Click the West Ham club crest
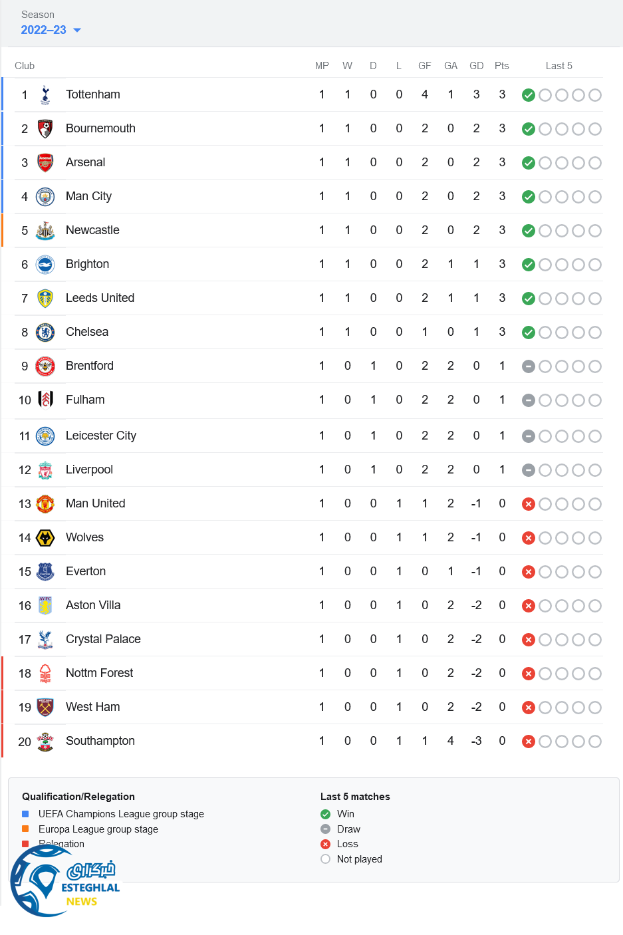 (45, 708)
